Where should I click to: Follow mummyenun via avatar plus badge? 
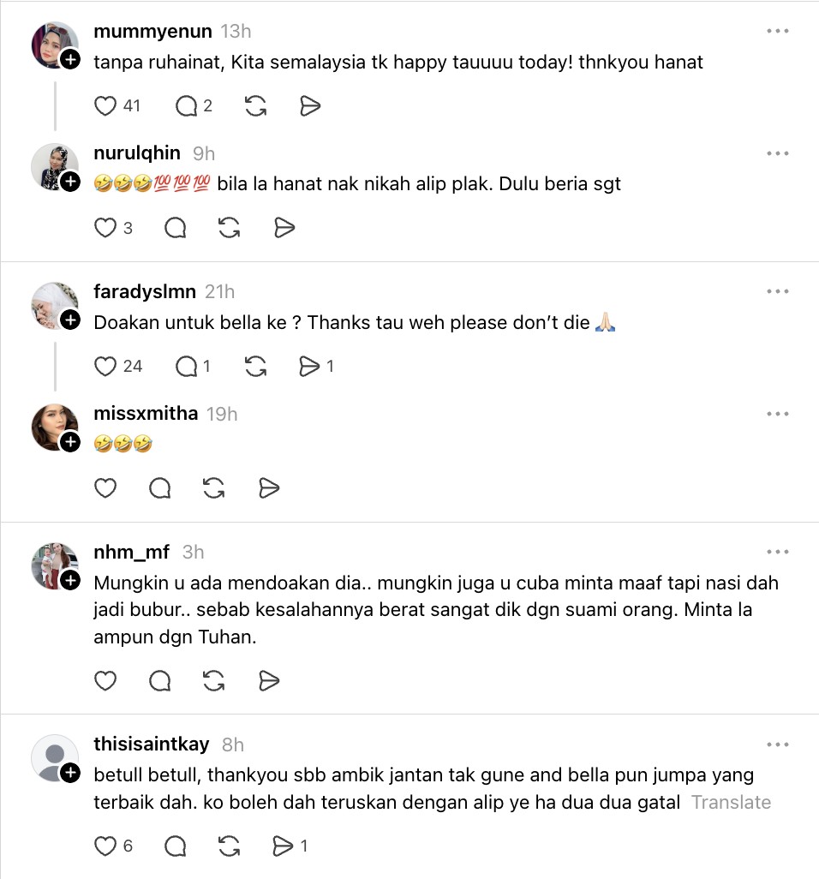click(71, 59)
